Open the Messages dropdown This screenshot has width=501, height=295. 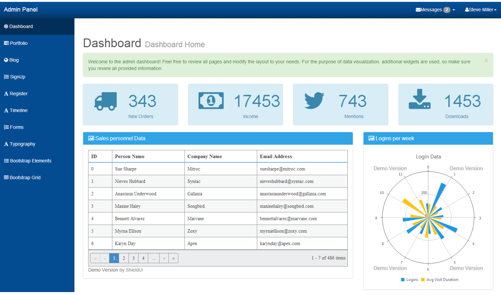point(435,10)
